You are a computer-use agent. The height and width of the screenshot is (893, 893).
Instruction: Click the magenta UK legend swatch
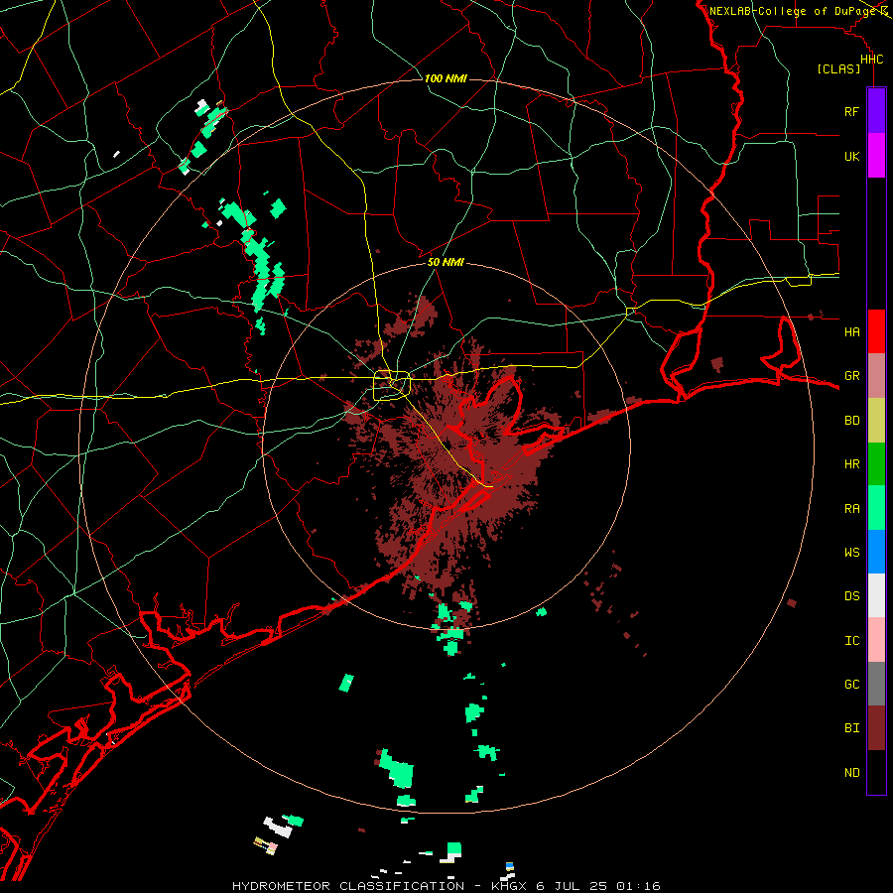(x=876, y=156)
